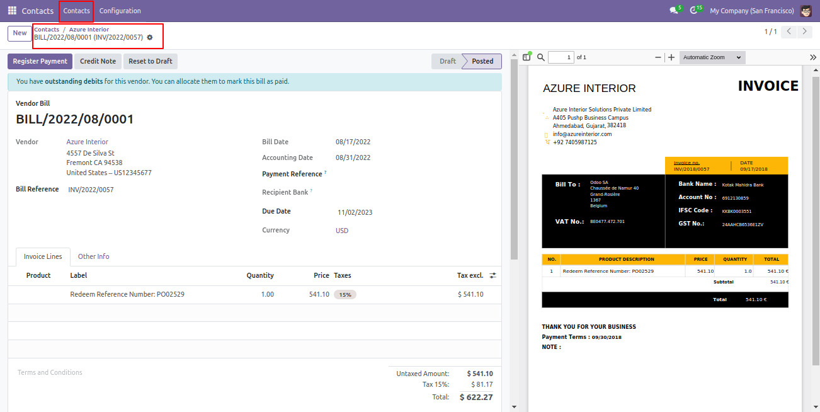The height and width of the screenshot is (412, 820).
Task: Click the help mark next to Recipient Bank
Action: [x=311, y=190]
